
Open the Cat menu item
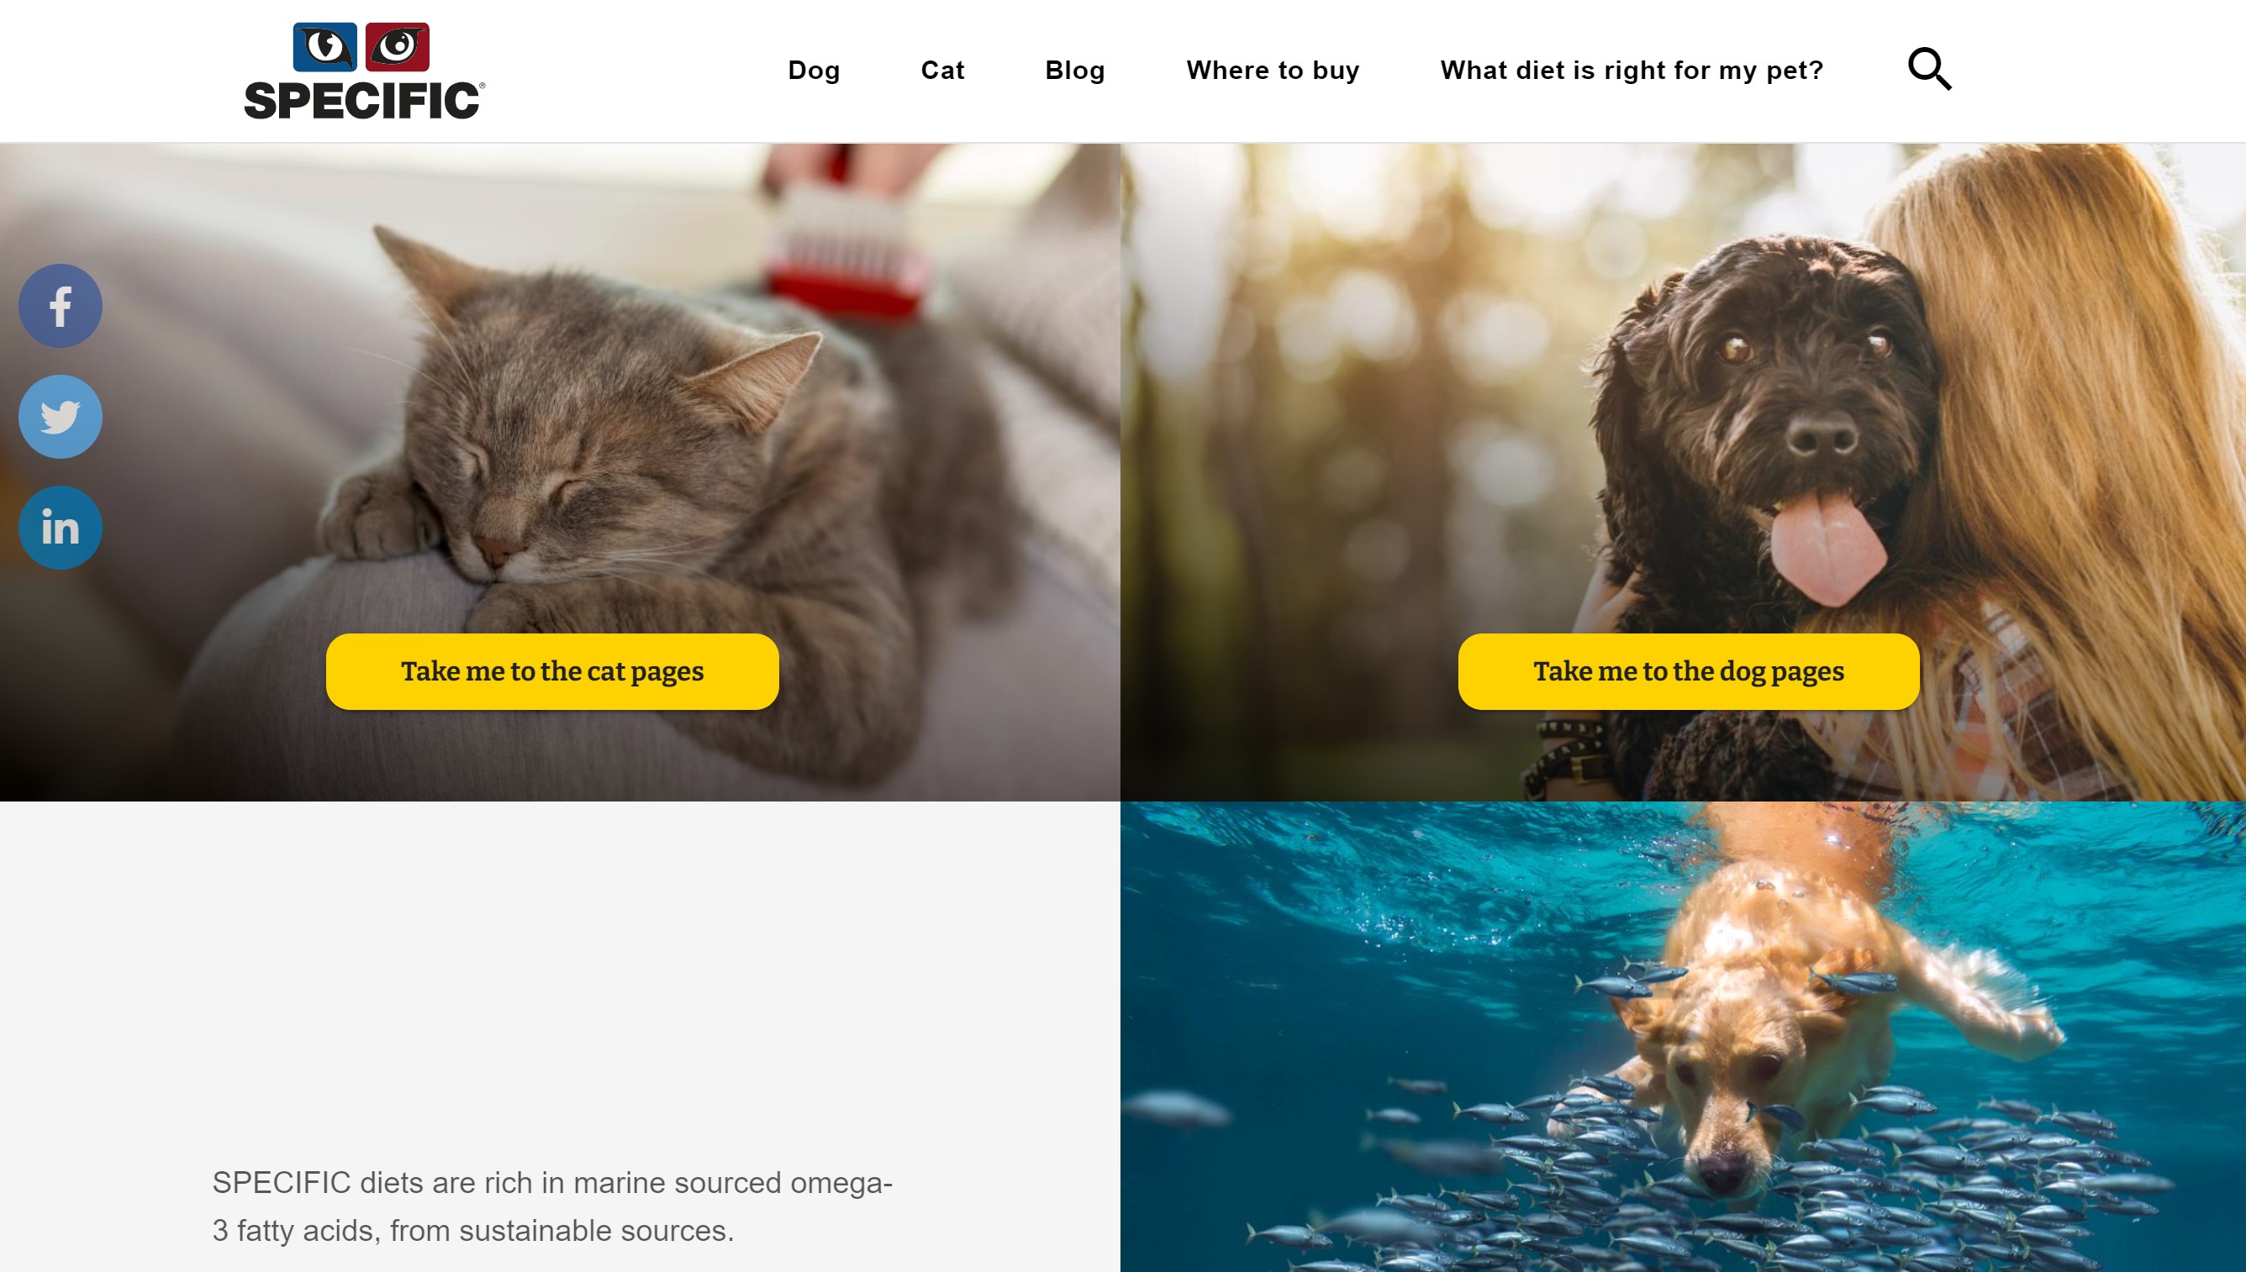point(942,70)
